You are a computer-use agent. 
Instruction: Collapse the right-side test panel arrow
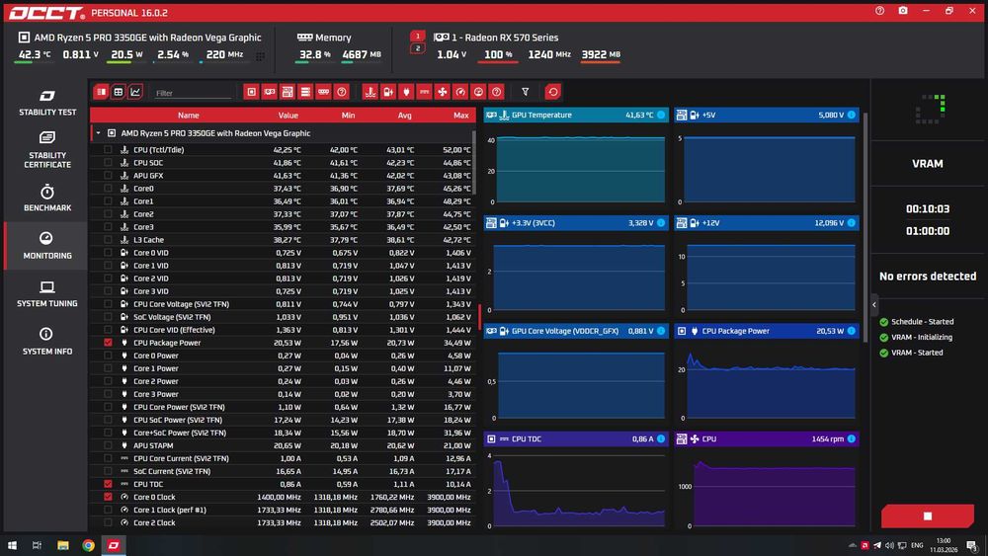click(x=874, y=305)
